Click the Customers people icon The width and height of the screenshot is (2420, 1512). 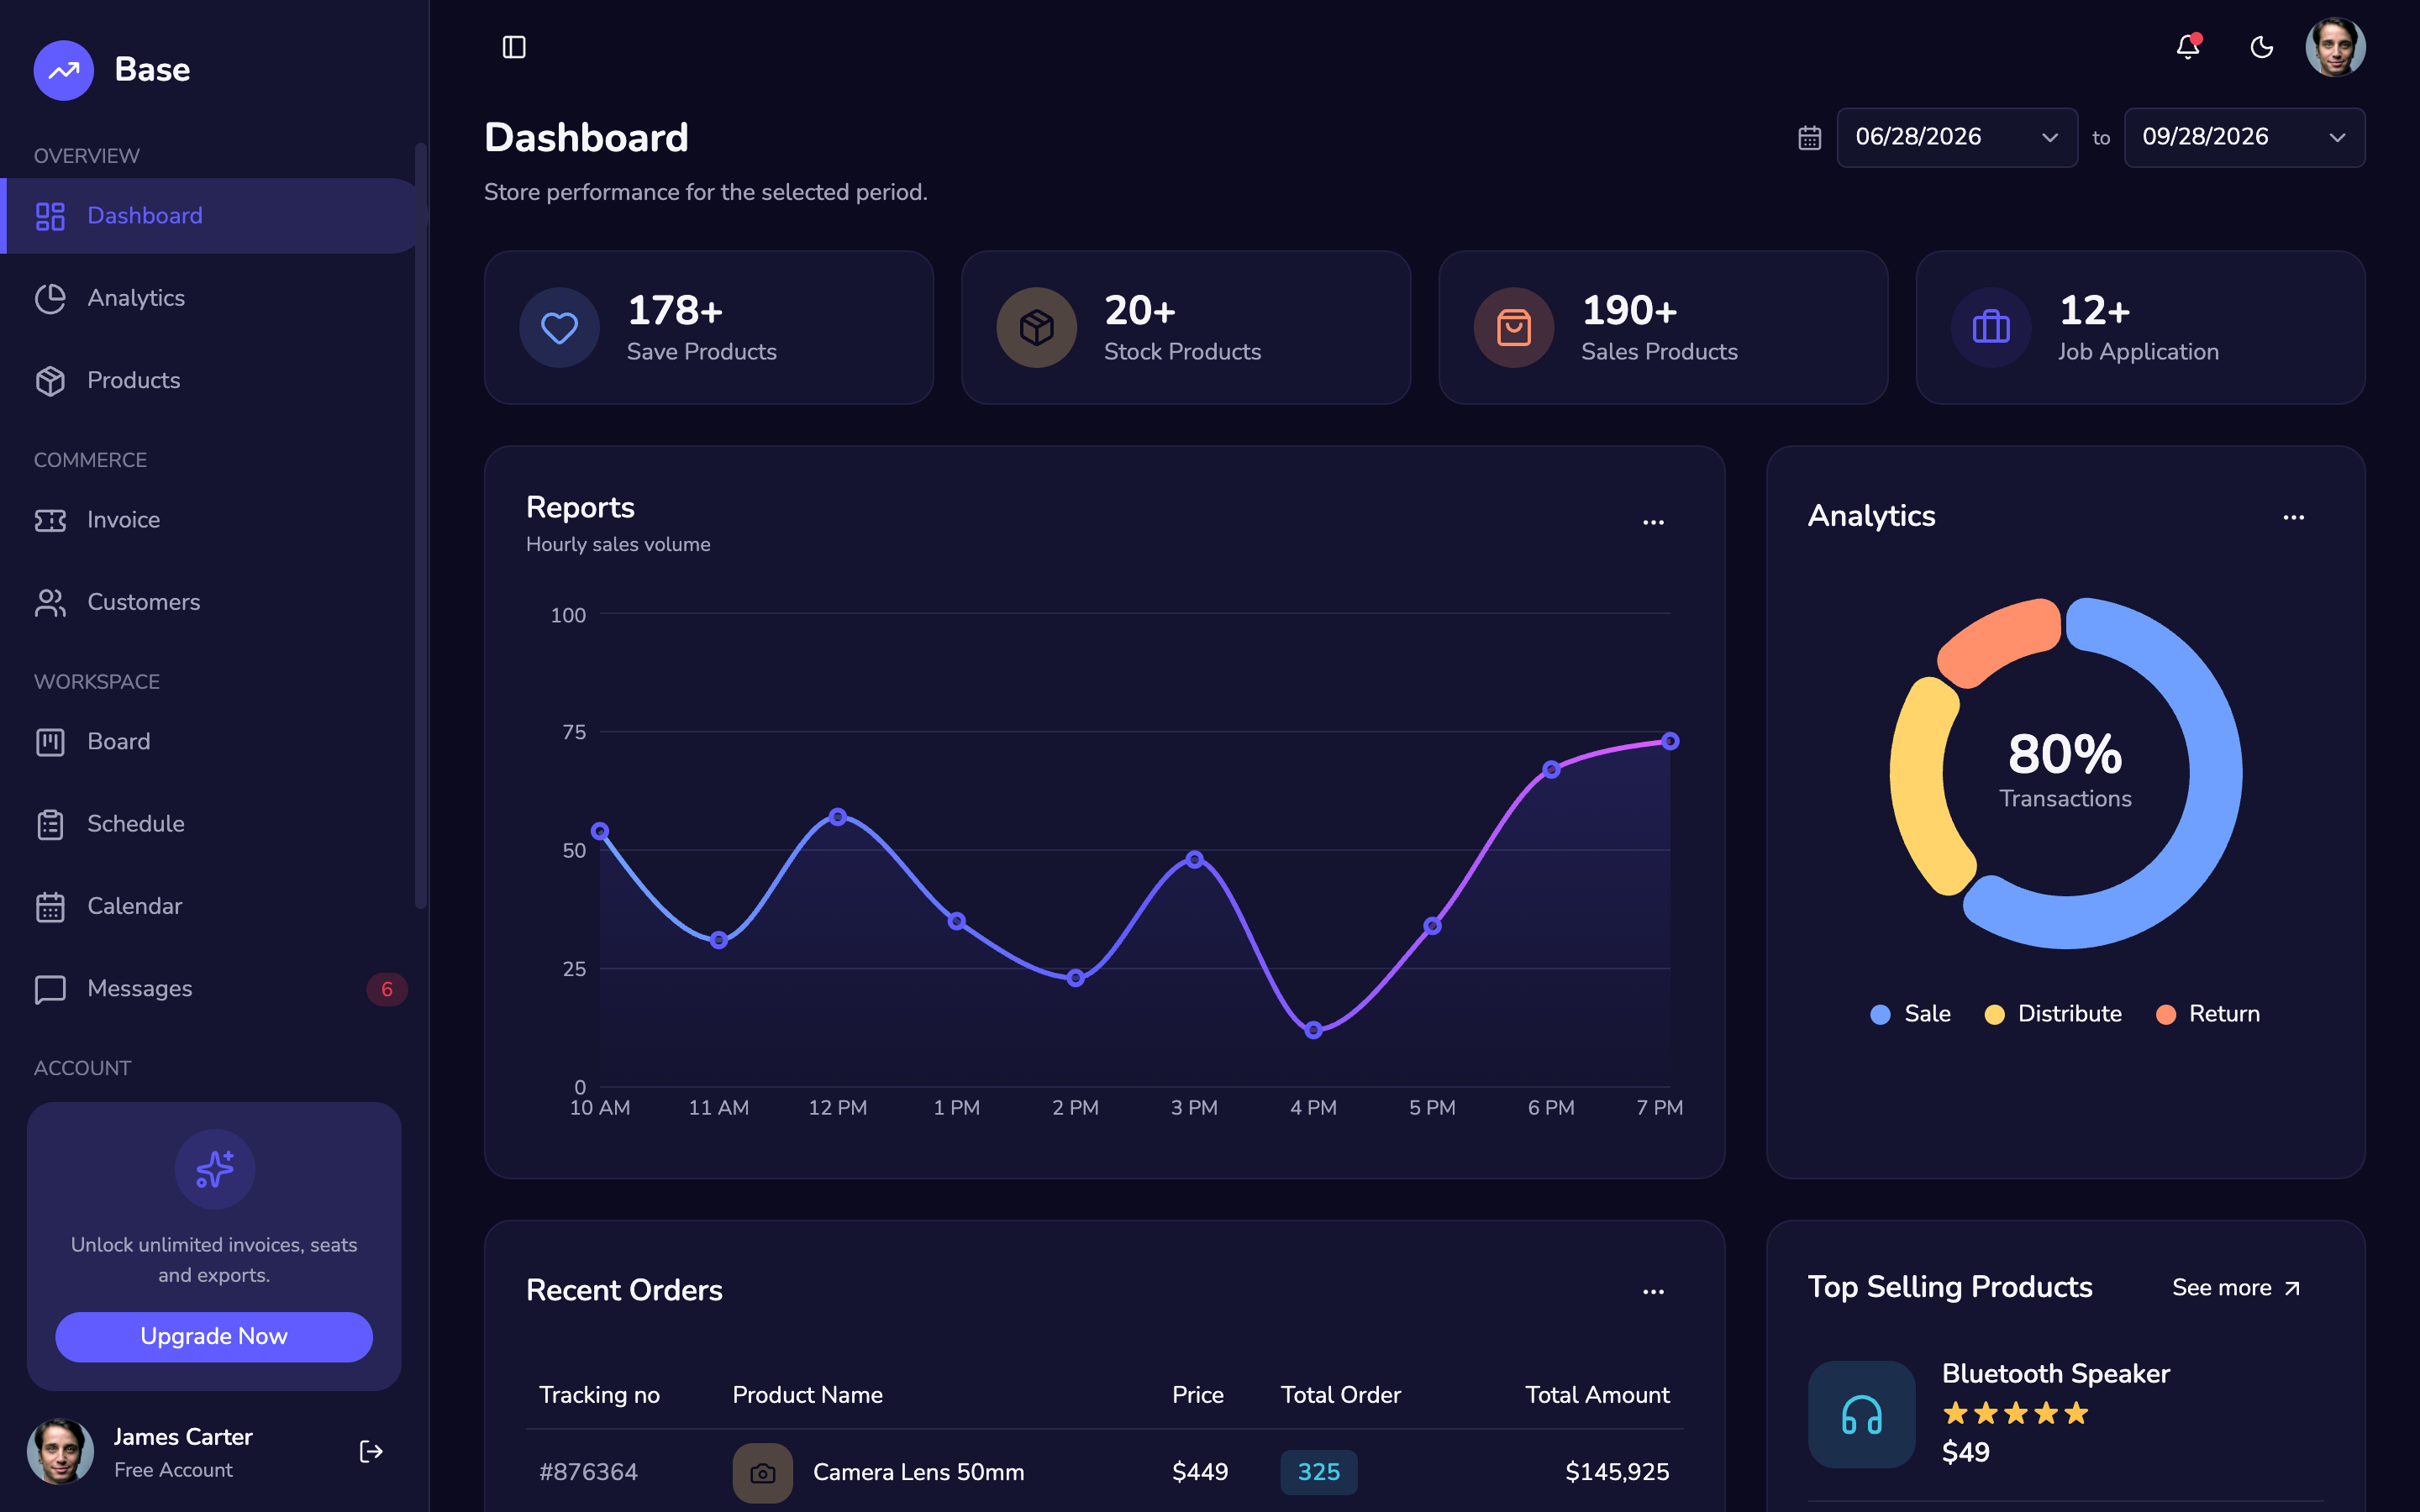tap(50, 602)
